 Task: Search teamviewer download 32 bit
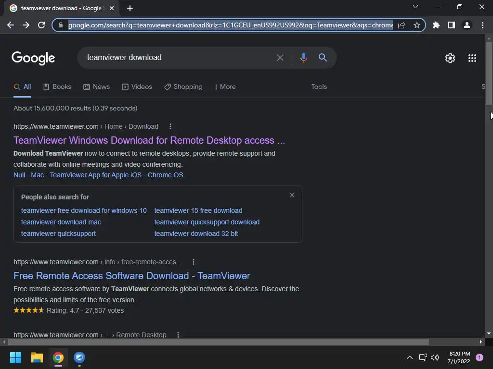point(196,234)
